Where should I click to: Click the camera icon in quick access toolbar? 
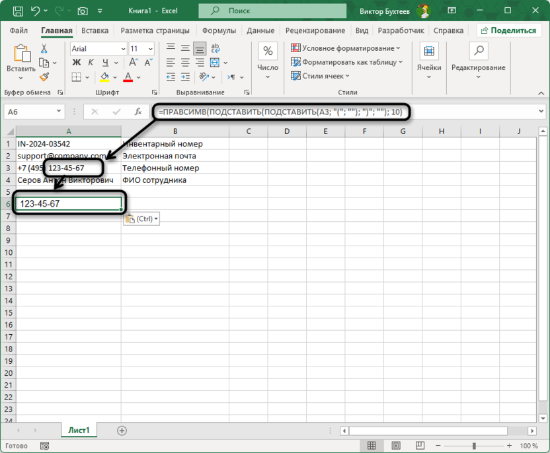click(x=83, y=11)
